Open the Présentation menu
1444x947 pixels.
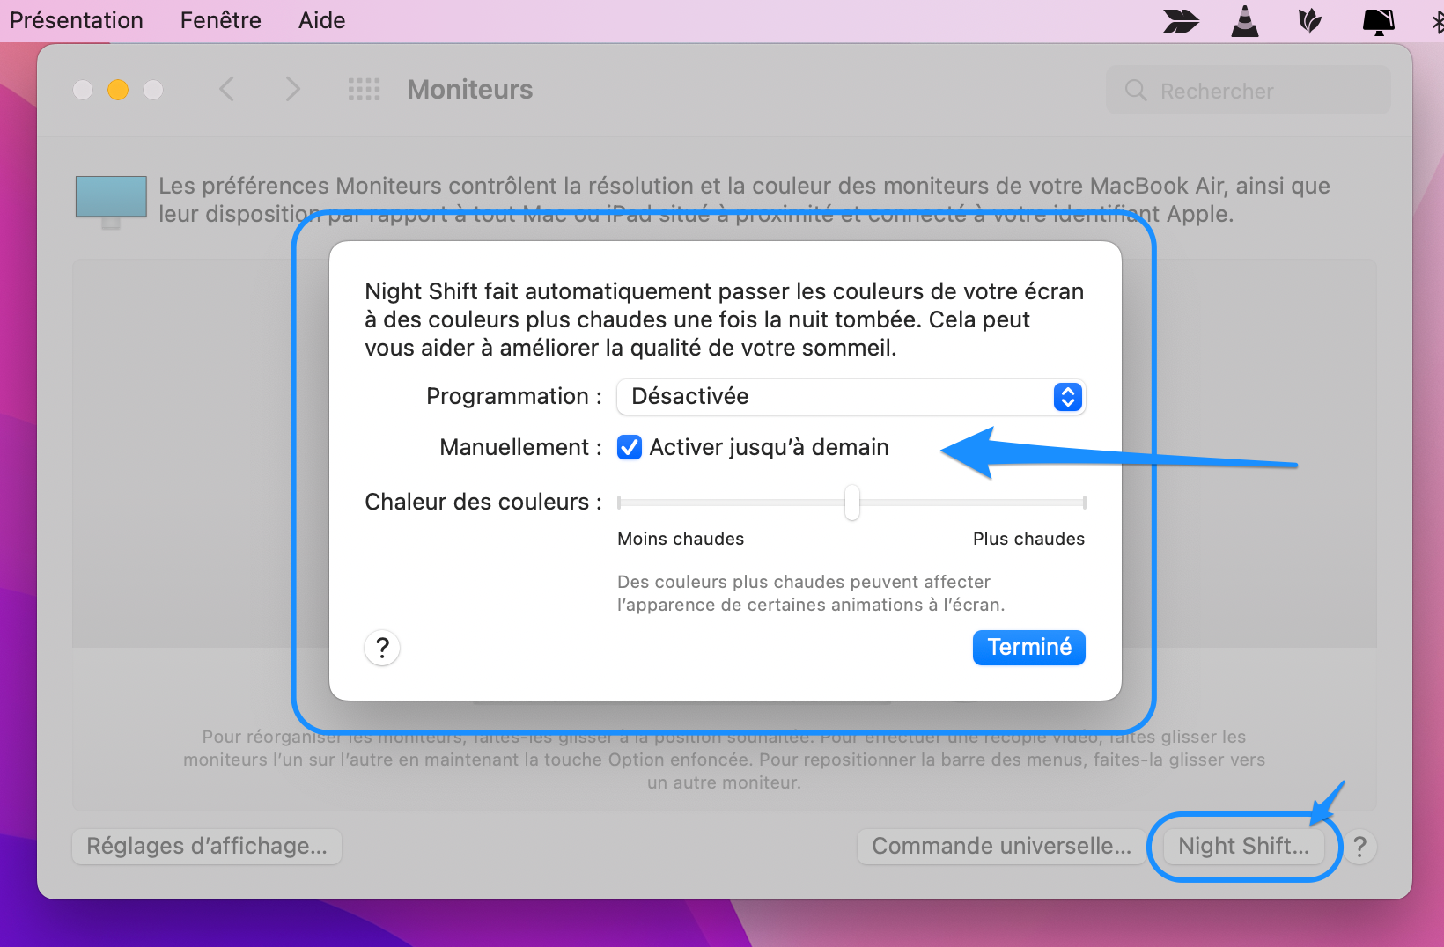pyautogui.click(x=76, y=20)
